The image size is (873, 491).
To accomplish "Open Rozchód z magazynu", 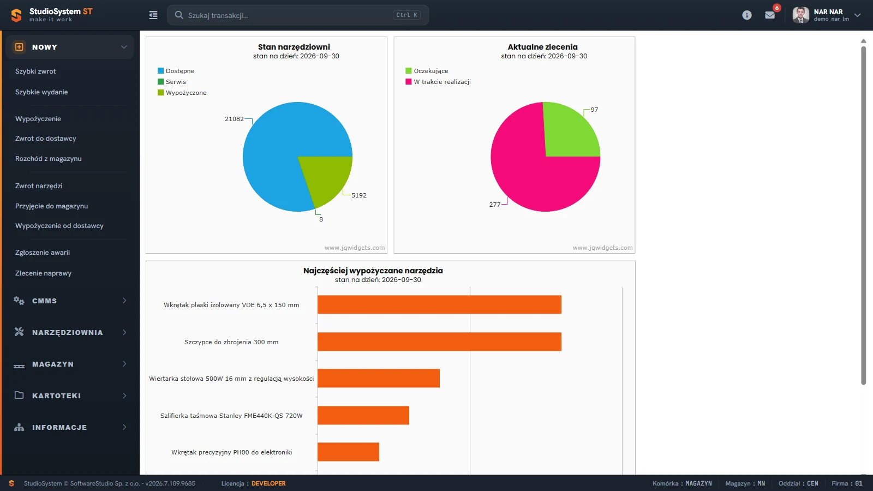I will [49, 159].
